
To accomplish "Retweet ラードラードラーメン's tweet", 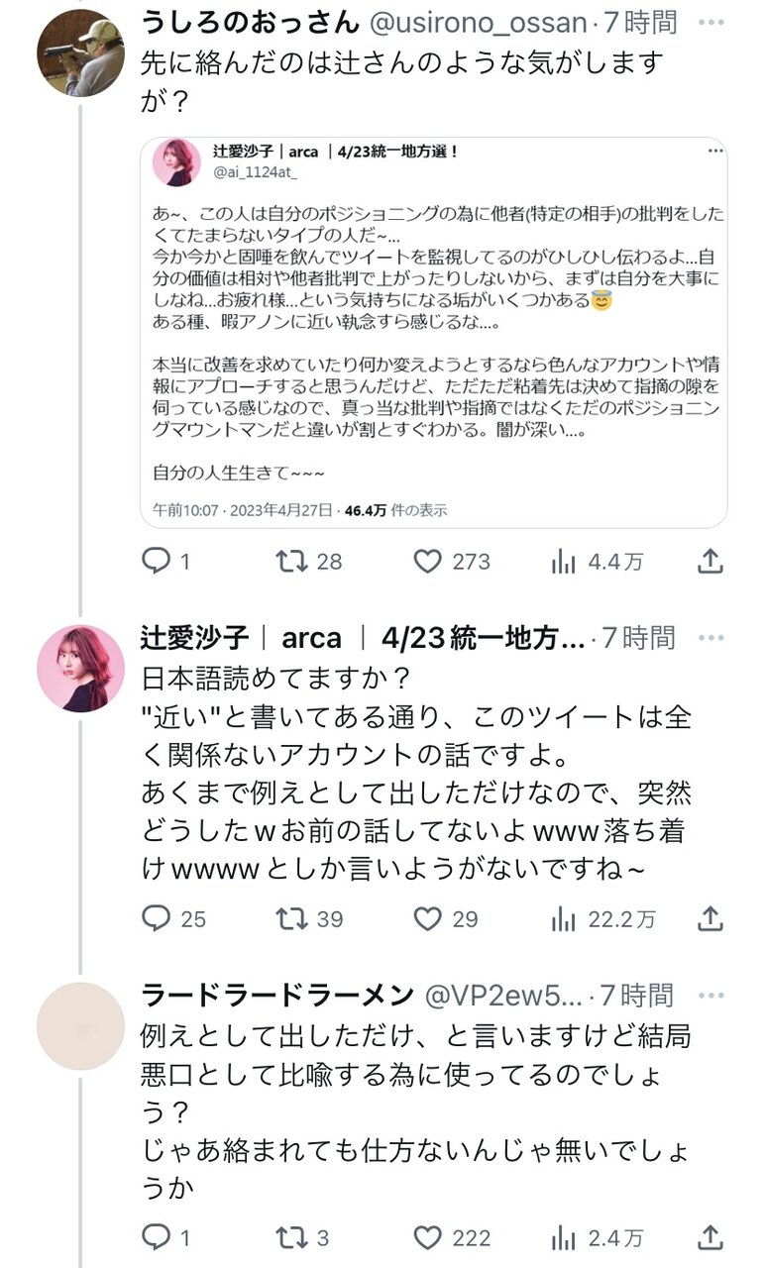I will pyautogui.click(x=291, y=1236).
